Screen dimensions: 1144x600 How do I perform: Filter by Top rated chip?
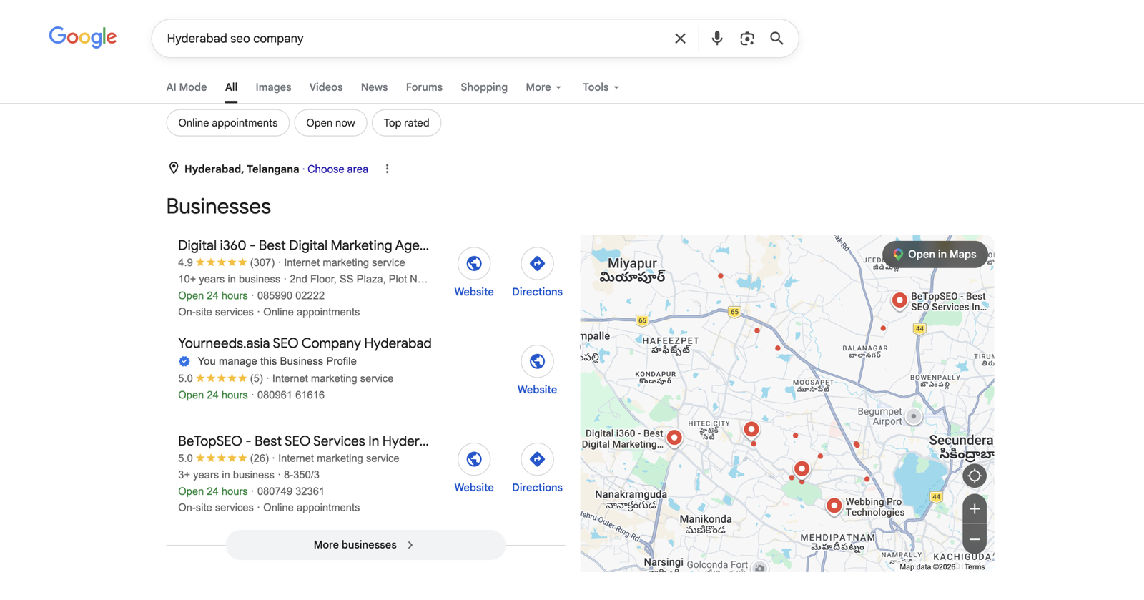tap(406, 123)
